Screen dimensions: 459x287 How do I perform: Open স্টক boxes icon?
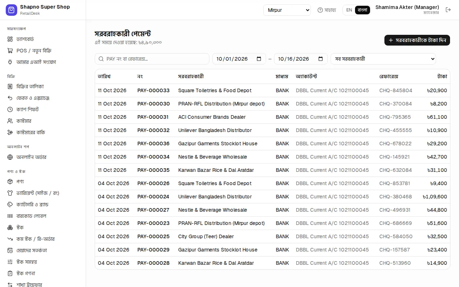[10, 227]
